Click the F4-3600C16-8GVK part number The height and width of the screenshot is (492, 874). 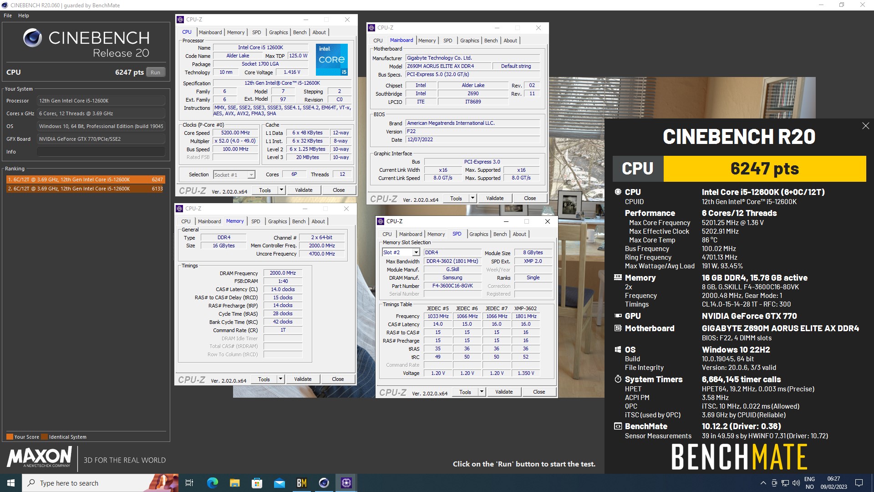pos(452,286)
